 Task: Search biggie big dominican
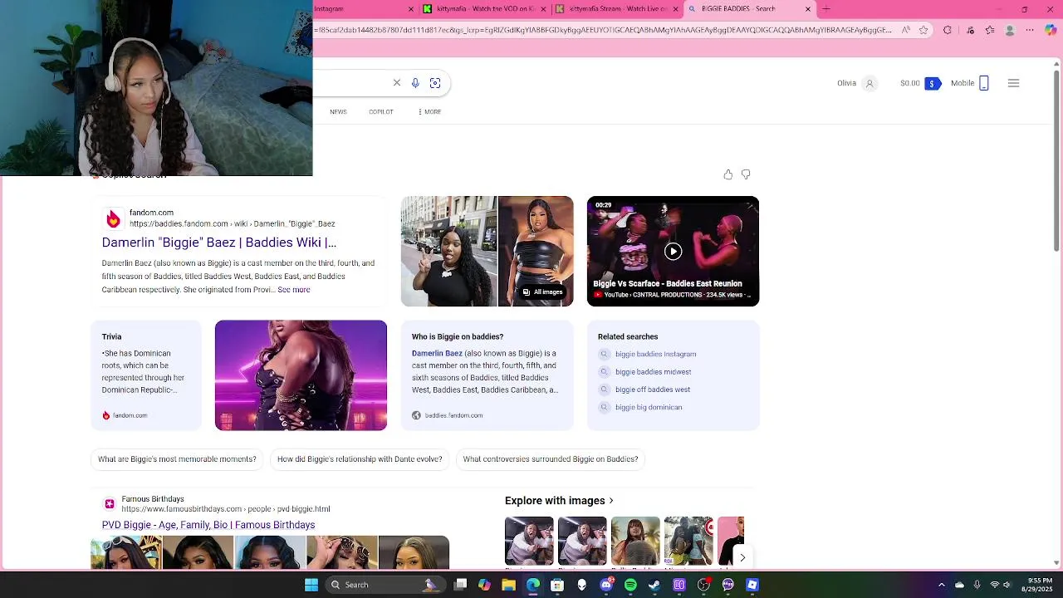click(649, 407)
